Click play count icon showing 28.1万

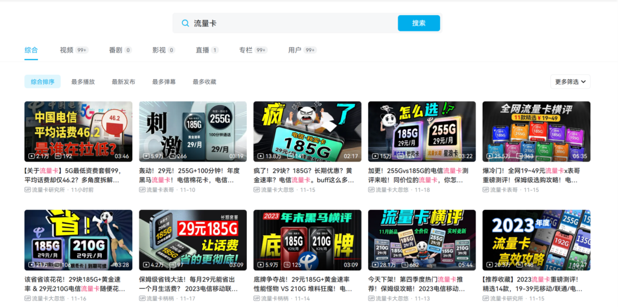[x=375, y=265]
